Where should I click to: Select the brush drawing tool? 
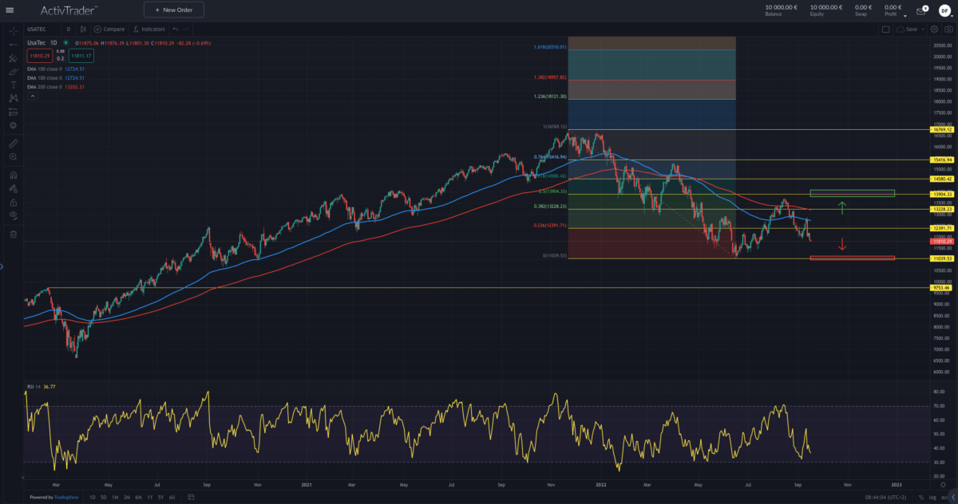[x=13, y=71]
